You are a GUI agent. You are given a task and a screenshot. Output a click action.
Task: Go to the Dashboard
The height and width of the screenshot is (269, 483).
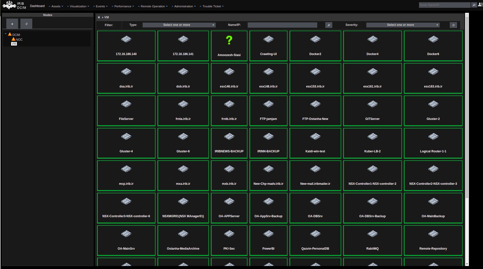(37, 6)
